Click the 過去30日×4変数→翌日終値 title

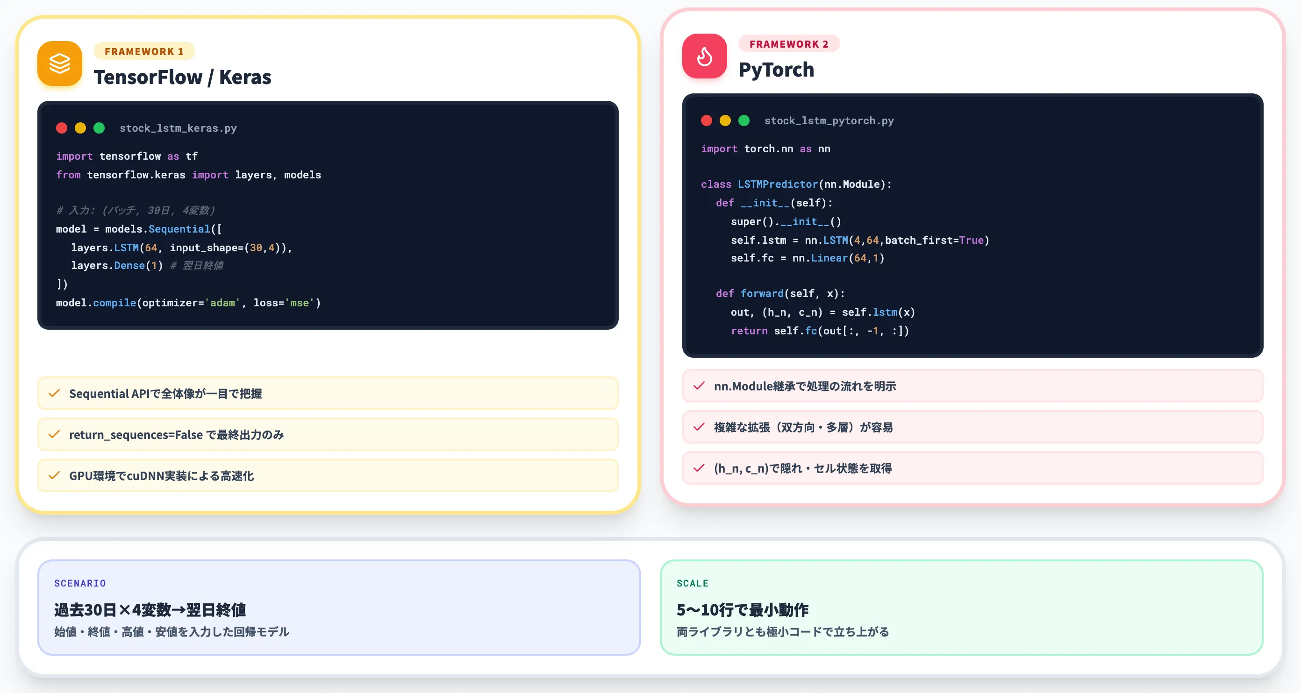click(150, 610)
